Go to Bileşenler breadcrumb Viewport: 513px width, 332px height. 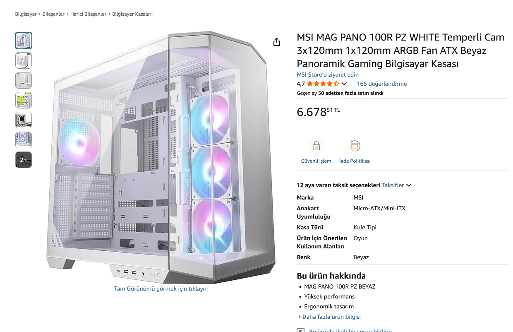54,14
